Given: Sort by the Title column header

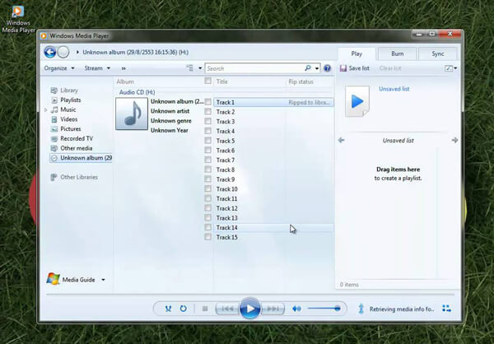Looking at the screenshot, I should click(x=221, y=81).
